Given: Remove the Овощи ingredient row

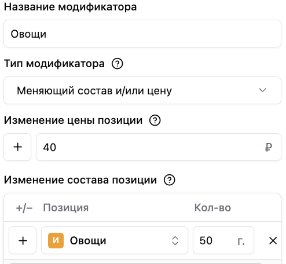Looking at the screenshot, I should click(273, 241).
